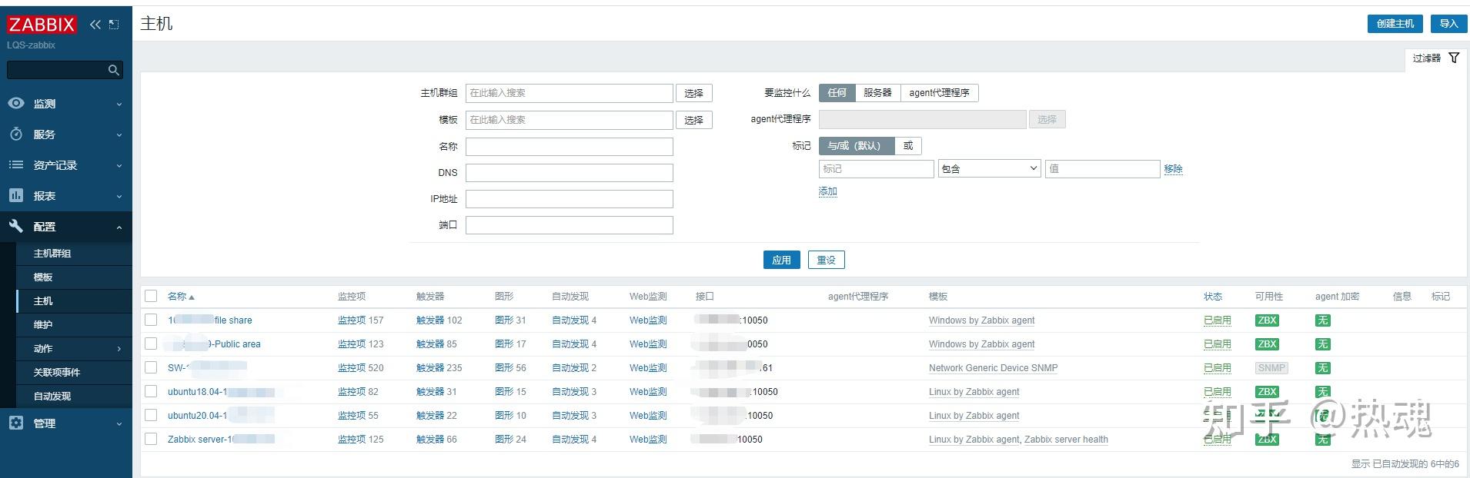Click the filter funnel icon
This screenshot has height=478, width=1470.
[1454, 58]
